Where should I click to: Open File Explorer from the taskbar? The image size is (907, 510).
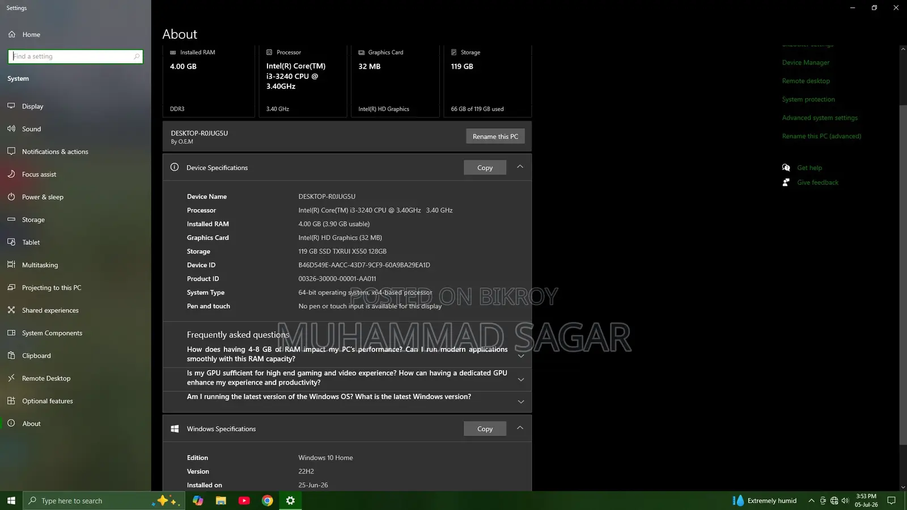(221, 500)
